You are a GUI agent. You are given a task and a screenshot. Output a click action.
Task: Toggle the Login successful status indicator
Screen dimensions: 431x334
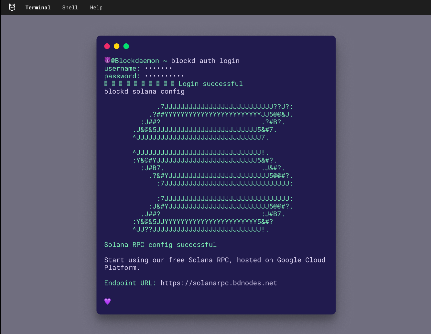pyautogui.click(x=210, y=83)
